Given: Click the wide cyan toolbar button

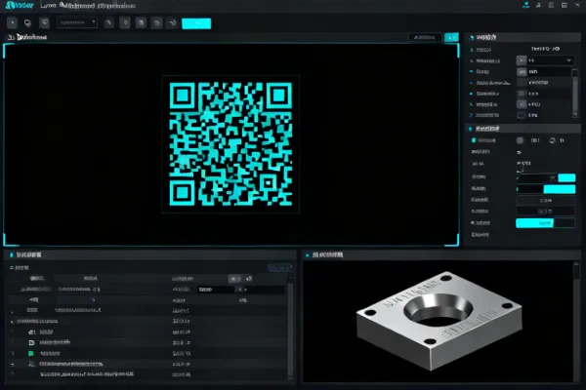Looking at the screenshot, I should [x=196, y=23].
